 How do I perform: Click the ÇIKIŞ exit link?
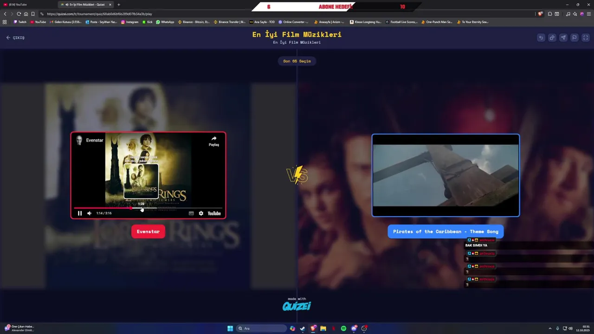(15, 38)
